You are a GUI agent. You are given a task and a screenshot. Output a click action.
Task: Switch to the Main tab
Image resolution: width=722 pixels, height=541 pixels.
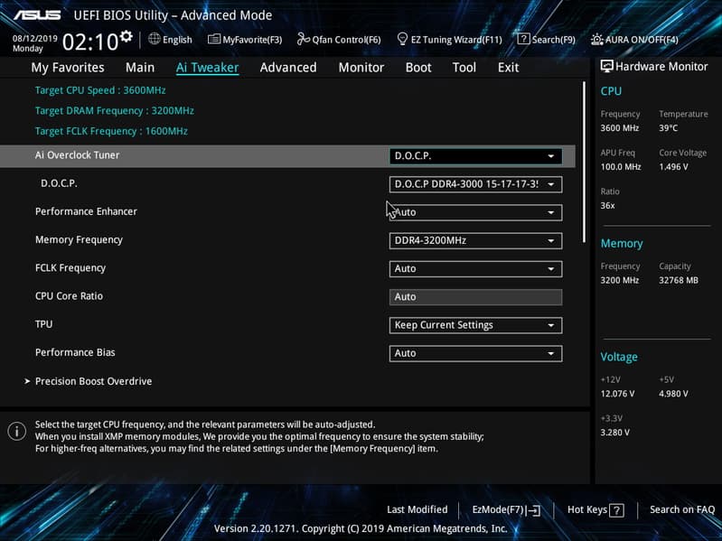click(140, 68)
